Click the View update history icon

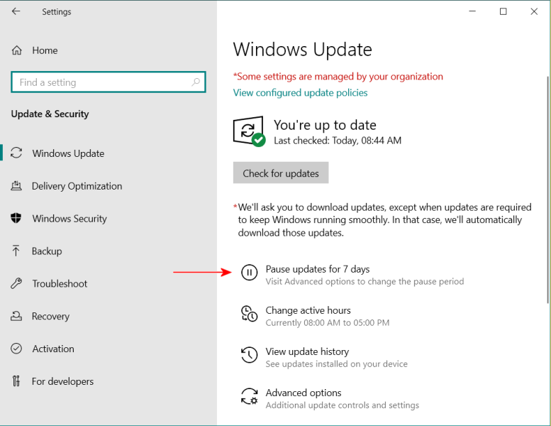click(x=249, y=355)
